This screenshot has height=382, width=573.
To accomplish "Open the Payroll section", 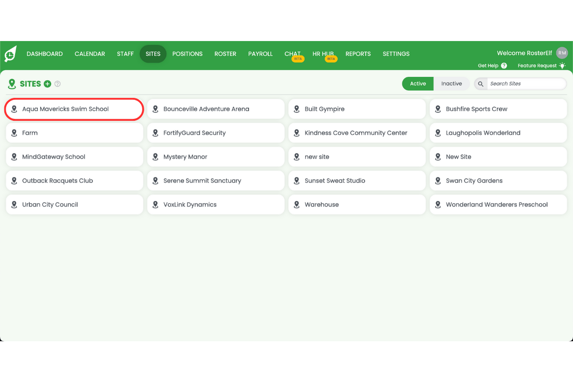I will pos(260,54).
